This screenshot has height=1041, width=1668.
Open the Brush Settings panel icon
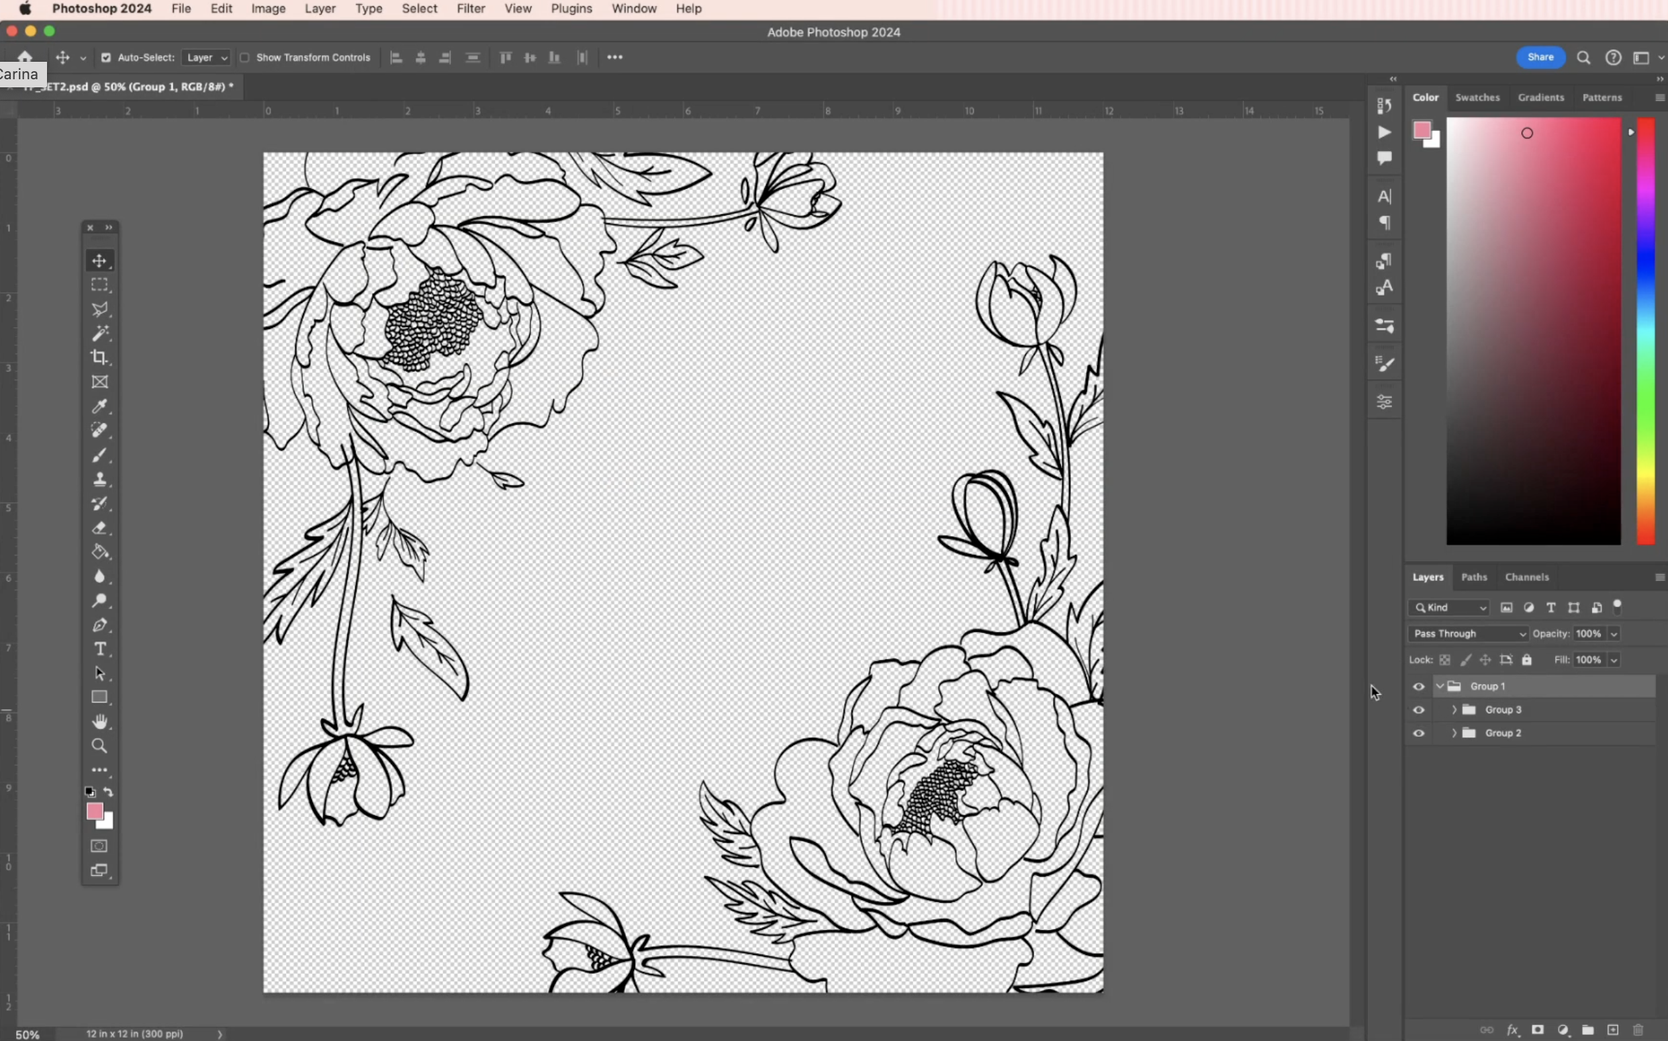tap(1385, 364)
